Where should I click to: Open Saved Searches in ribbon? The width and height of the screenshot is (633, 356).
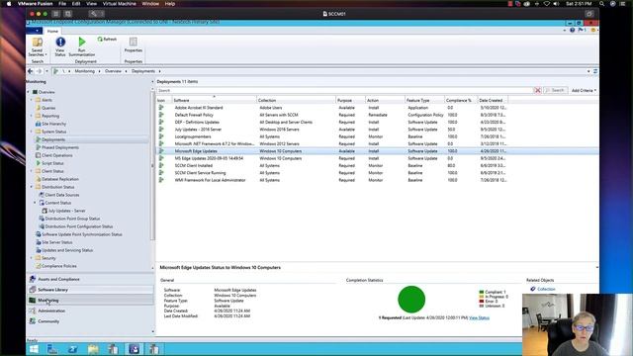pyautogui.click(x=38, y=46)
